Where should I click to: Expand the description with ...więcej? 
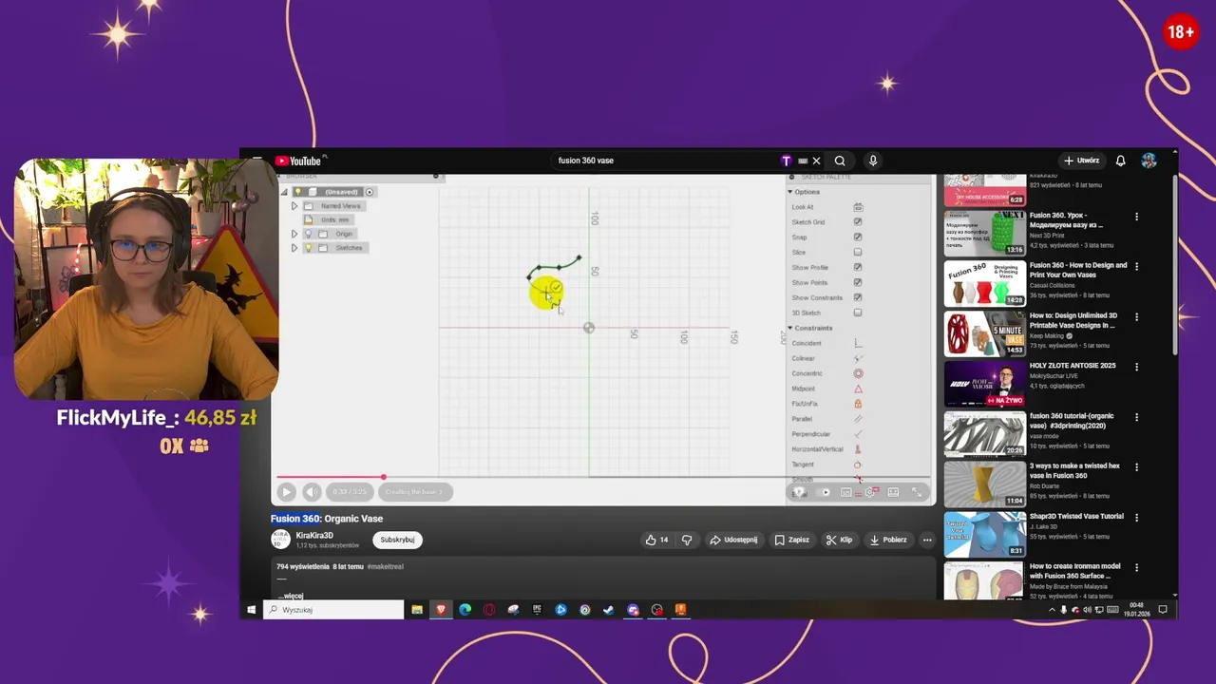(x=291, y=596)
